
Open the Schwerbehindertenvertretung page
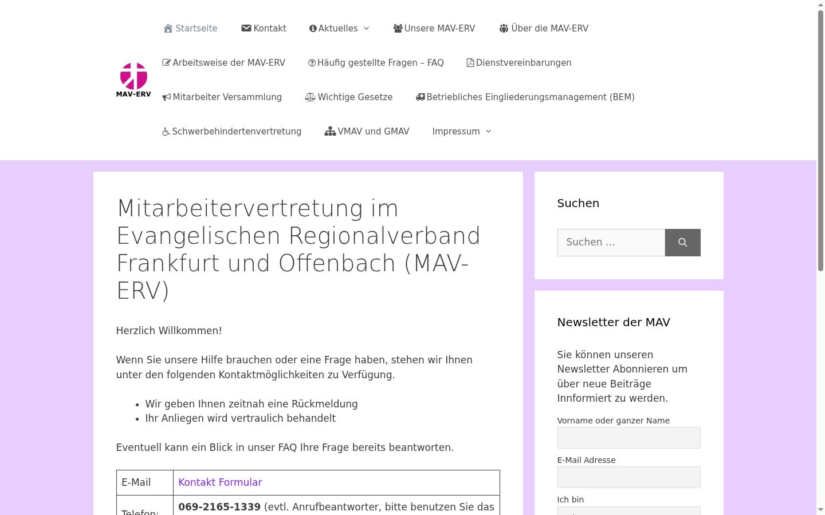coord(232,132)
